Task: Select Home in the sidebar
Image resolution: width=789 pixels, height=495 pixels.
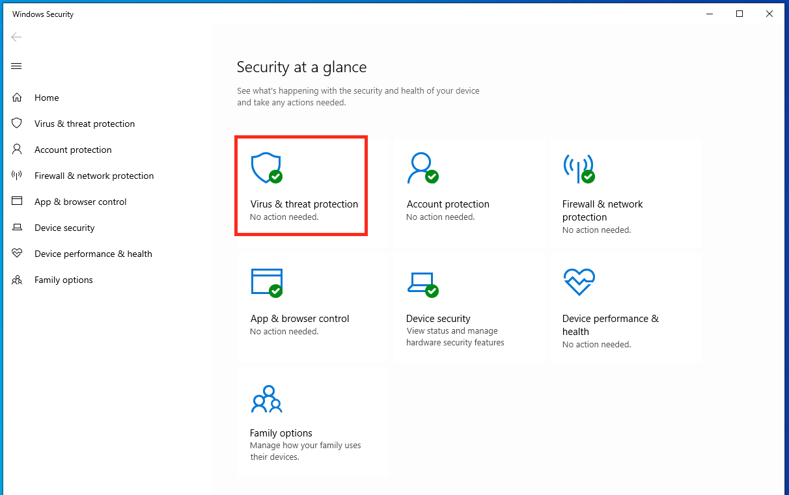Action: [x=47, y=98]
